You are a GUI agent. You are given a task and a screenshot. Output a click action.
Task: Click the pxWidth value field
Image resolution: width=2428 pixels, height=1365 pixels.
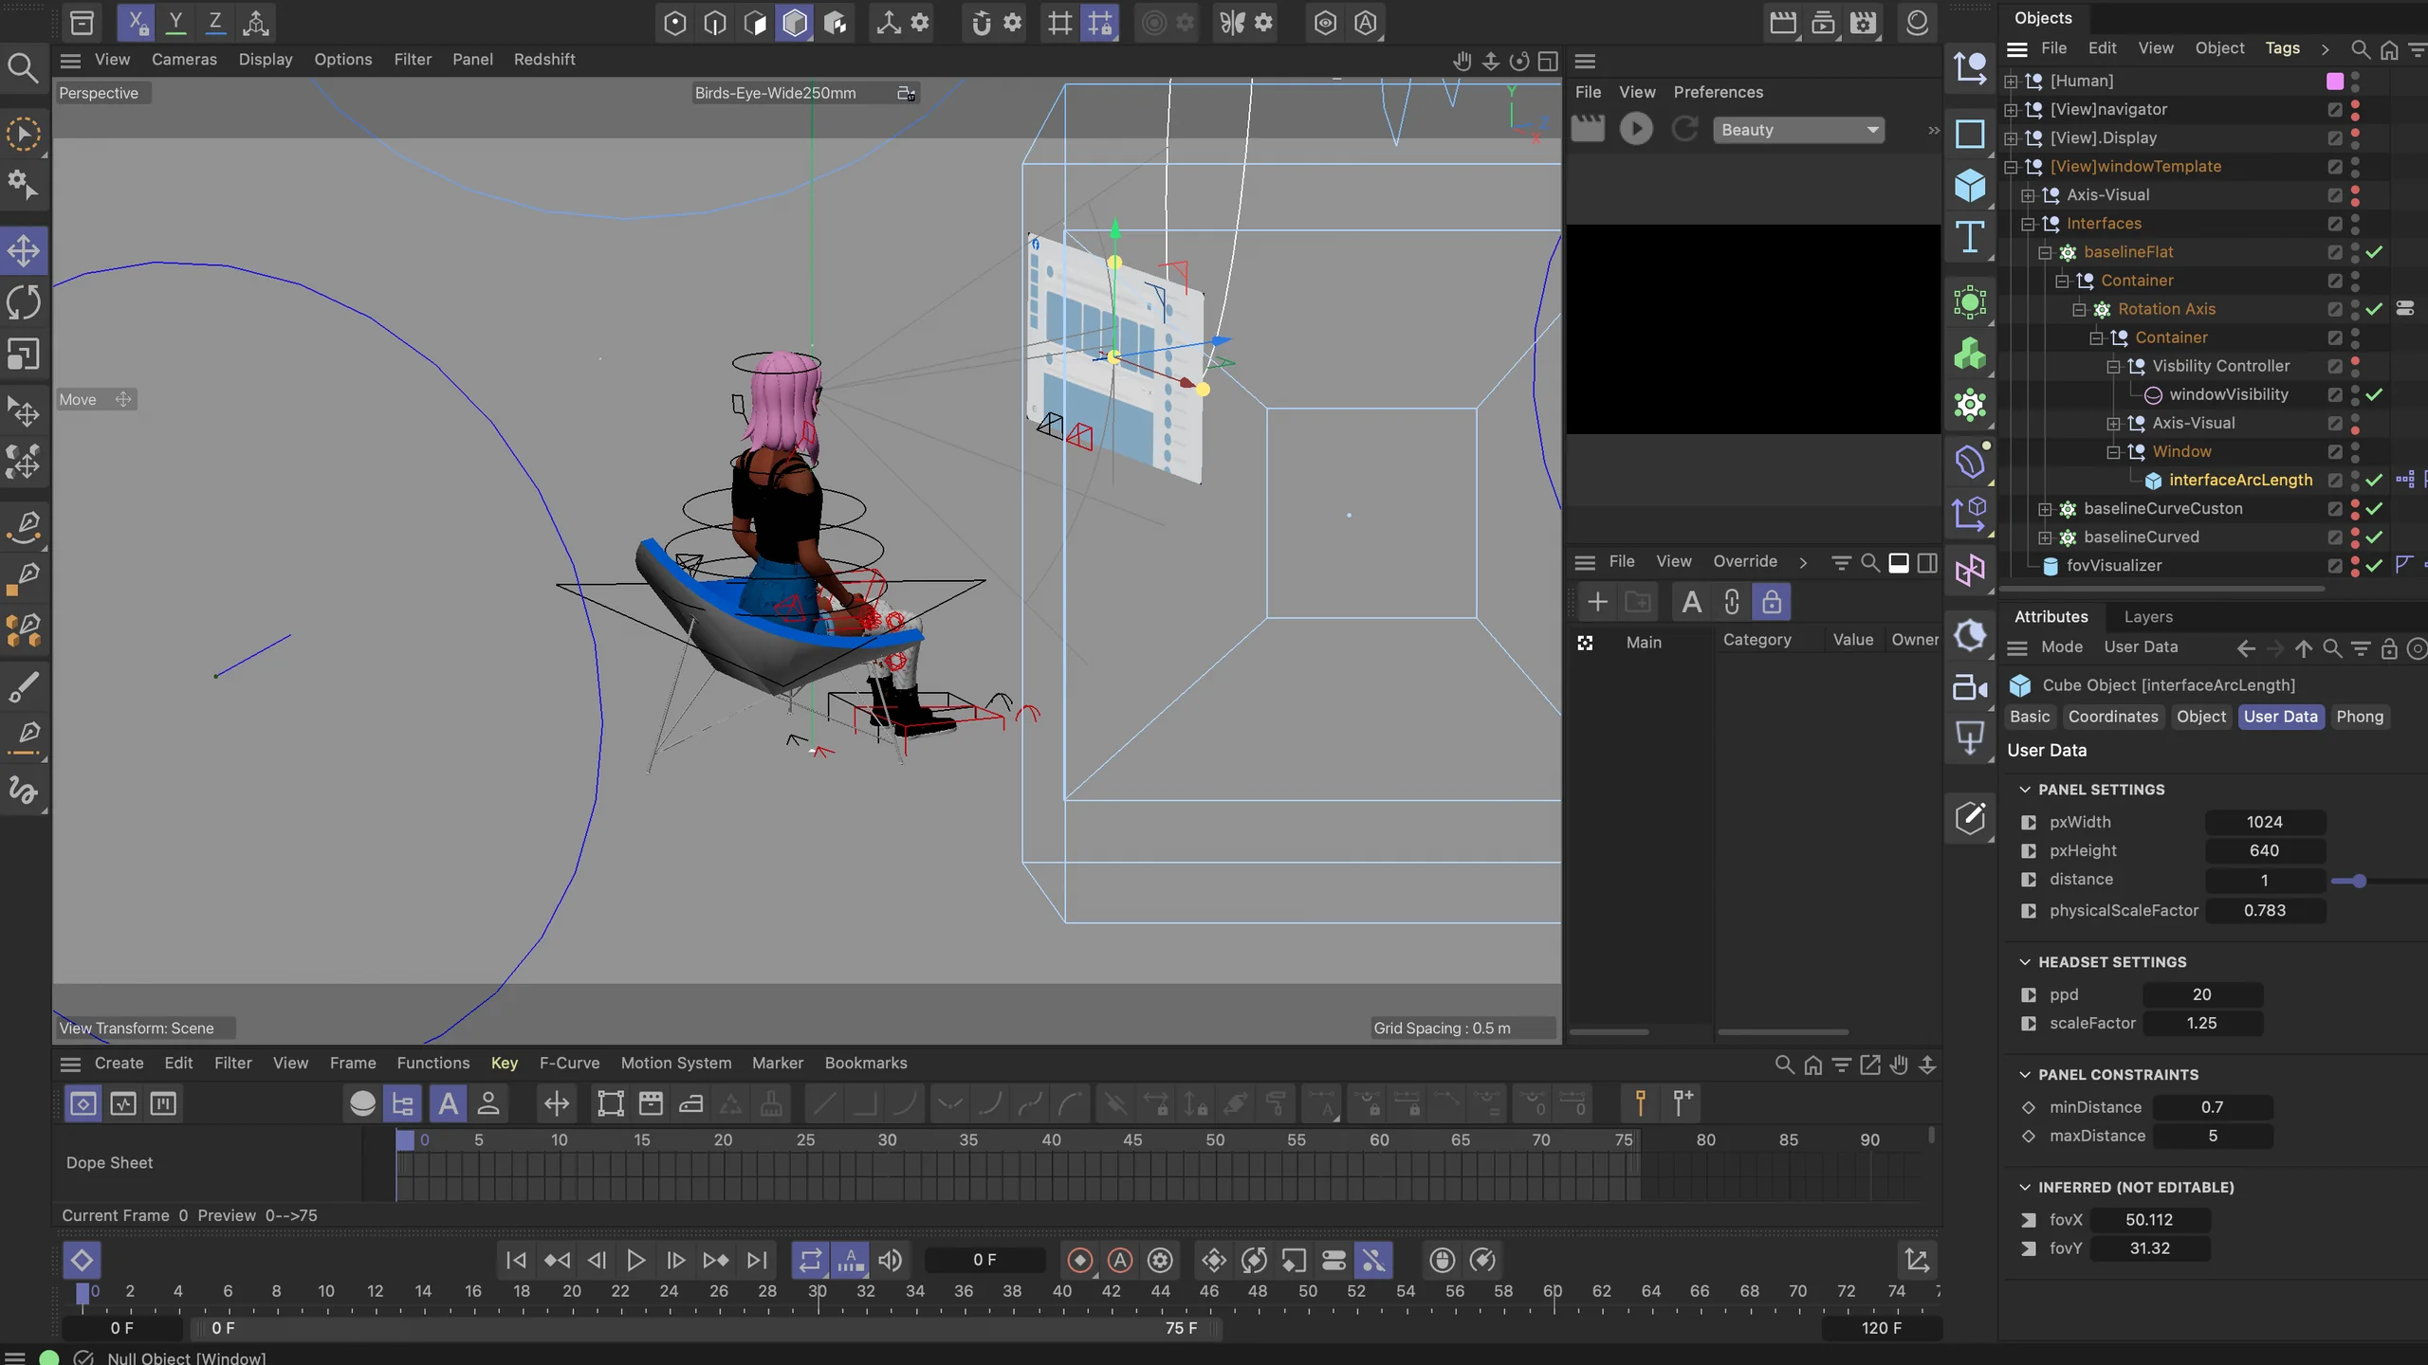pos(2265,823)
